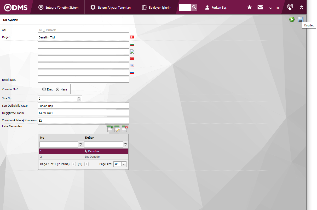Go to next grid page
The image size is (317, 210).
87,164
